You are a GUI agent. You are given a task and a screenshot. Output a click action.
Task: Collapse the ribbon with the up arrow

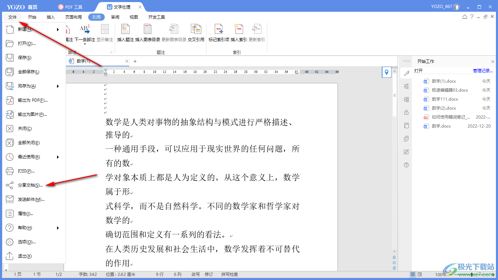point(465,17)
